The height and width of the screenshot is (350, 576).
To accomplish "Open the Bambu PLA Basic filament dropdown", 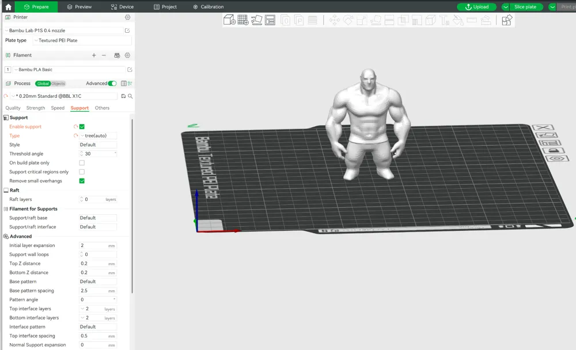I will pyautogui.click(x=69, y=70).
